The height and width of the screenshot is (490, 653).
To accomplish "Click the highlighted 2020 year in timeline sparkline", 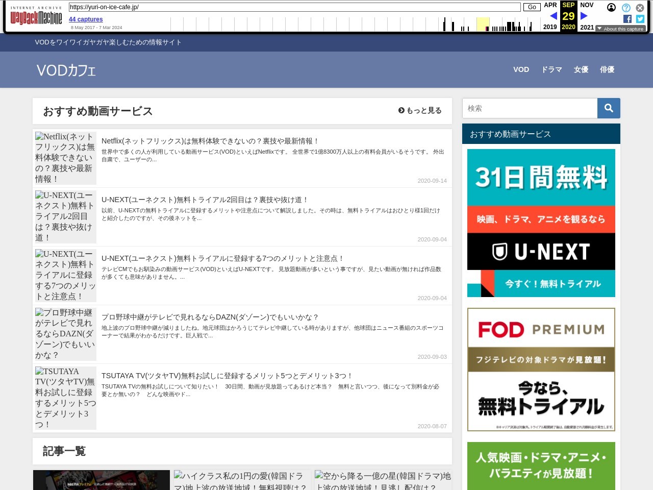I will (x=483, y=24).
